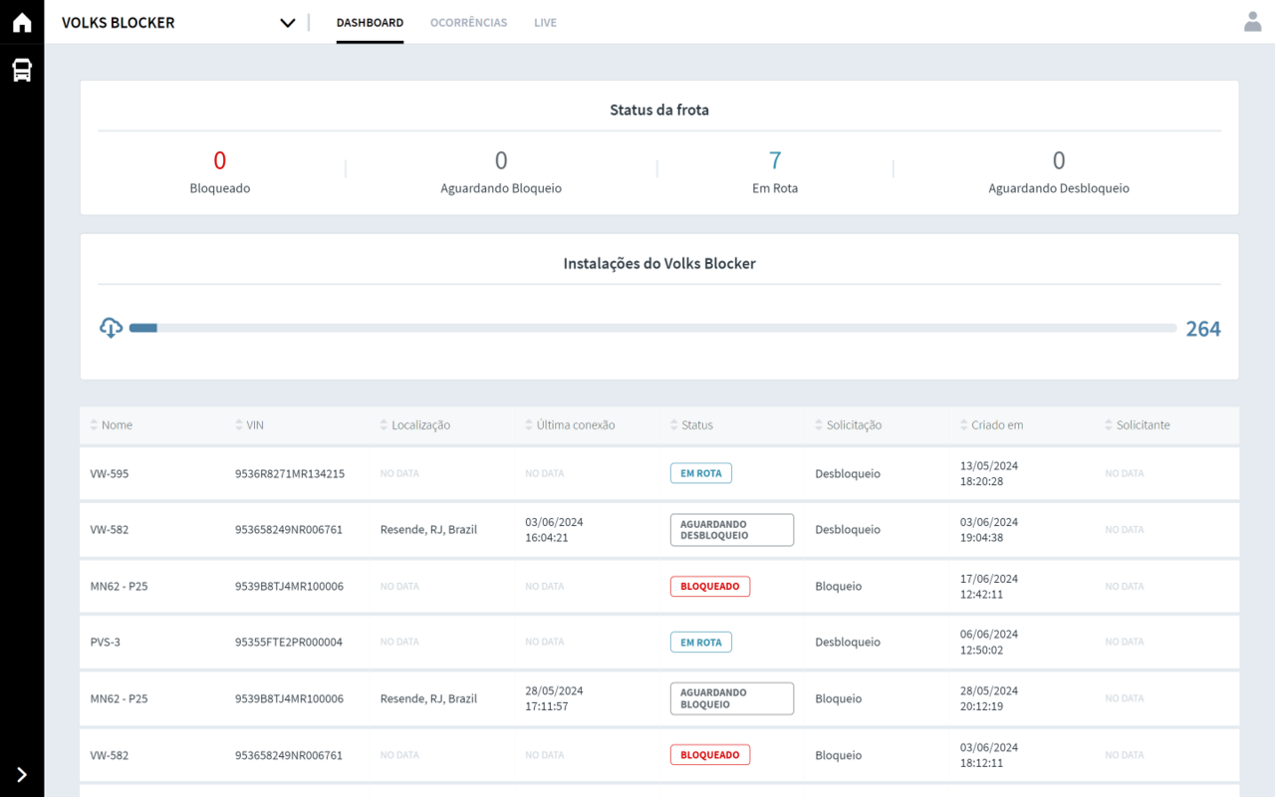Click created date 06/06/2024 12:50:02
Image resolution: width=1275 pixels, height=797 pixels.
pyautogui.click(x=989, y=643)
